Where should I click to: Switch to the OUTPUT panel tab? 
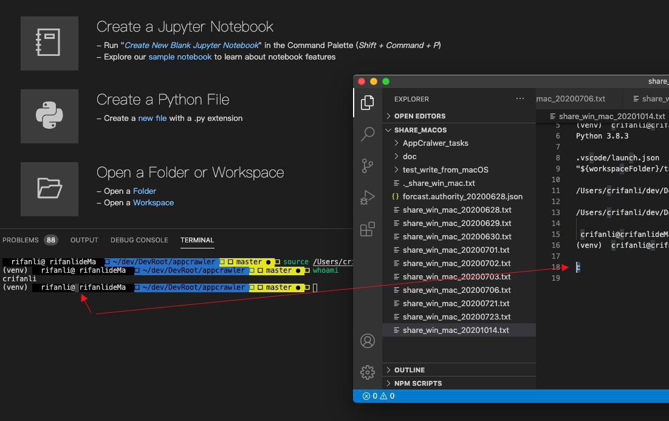pyautogui.click(x=84, y=240)
